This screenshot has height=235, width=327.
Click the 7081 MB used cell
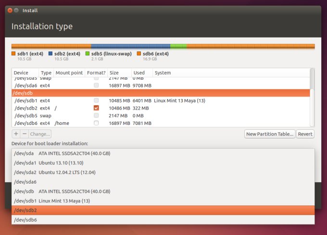click(x=142, y=123)
